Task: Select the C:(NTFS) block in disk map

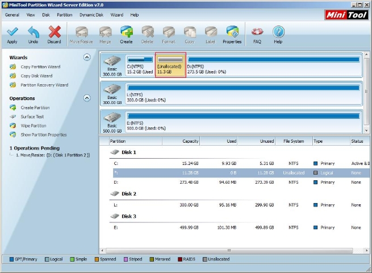Action: (140, 65)
